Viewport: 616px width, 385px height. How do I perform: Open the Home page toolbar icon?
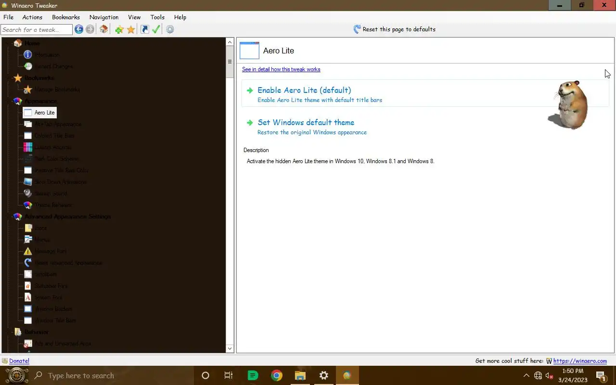point(103,29)
